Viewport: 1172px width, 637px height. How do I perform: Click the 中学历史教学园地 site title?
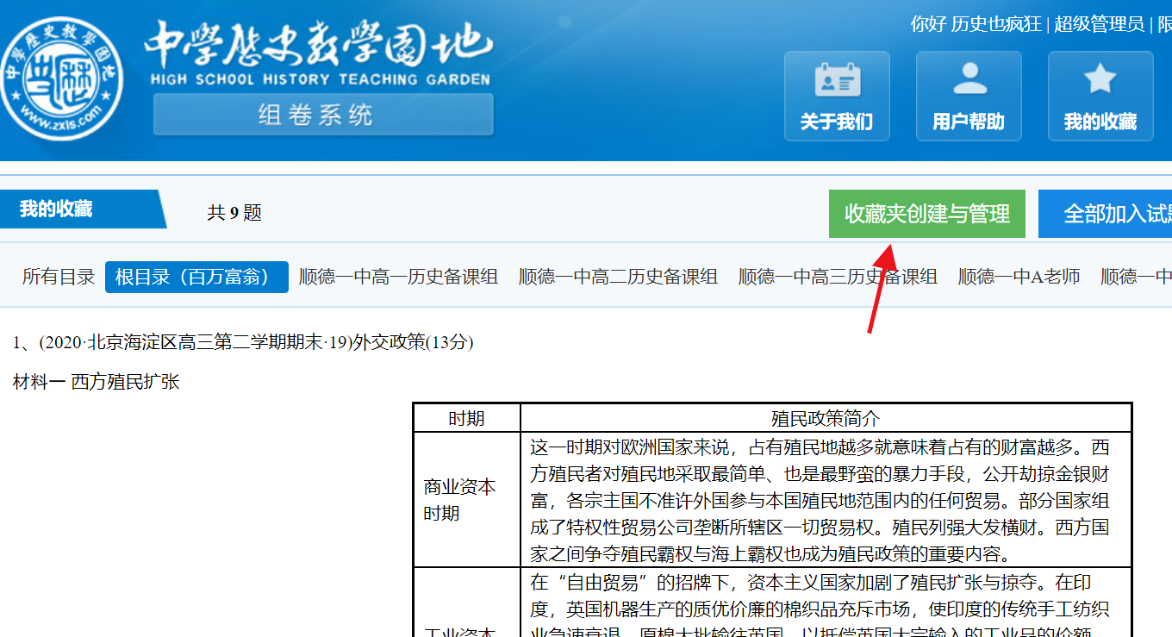[319, 47]
